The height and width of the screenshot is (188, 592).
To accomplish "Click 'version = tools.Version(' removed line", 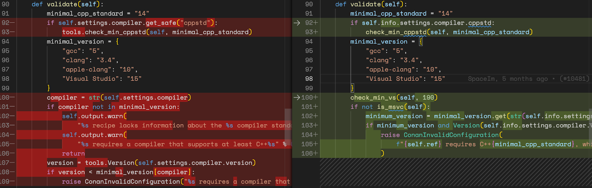I will [92, 163].
